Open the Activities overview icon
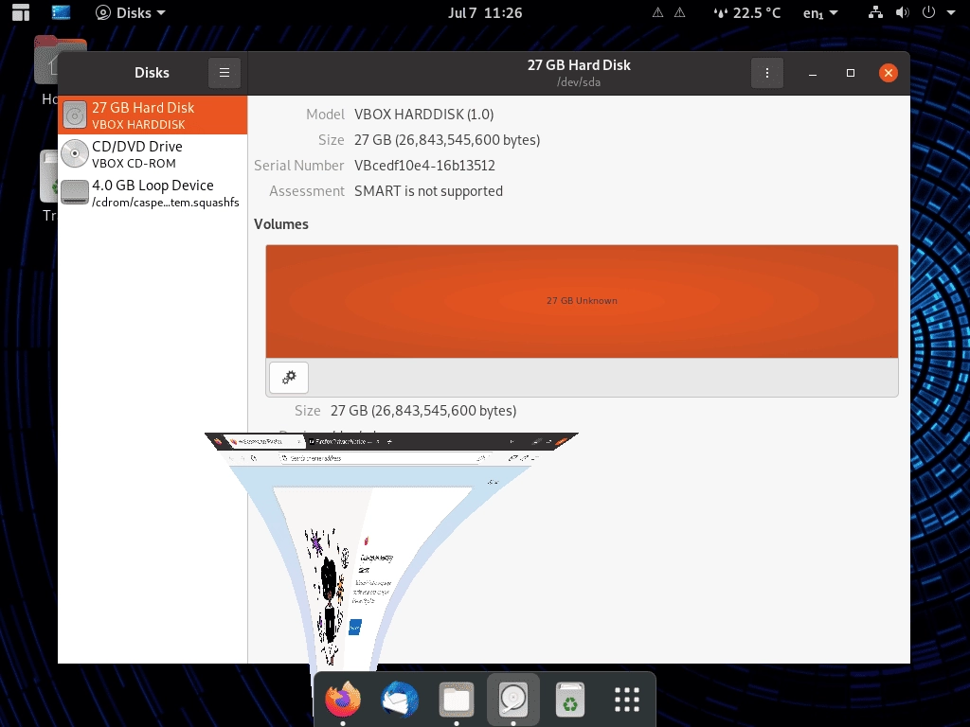Image resolution: width=970 pixels, height=727 pixels. 21,12
